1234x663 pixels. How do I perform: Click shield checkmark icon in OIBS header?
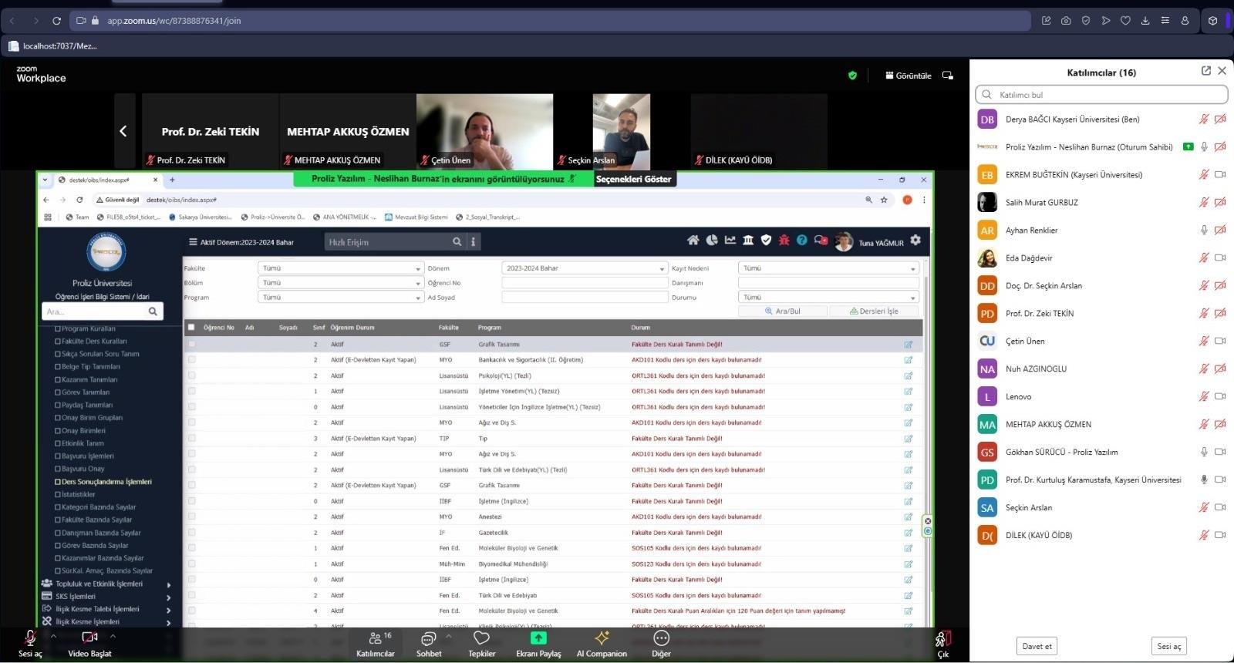point(766,241)
